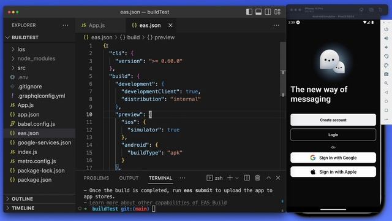Click emulator volume up icon

pyautogui.click(x=386, y=38)
